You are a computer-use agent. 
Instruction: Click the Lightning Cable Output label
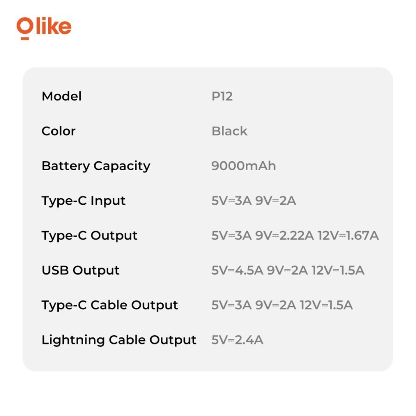119,340
